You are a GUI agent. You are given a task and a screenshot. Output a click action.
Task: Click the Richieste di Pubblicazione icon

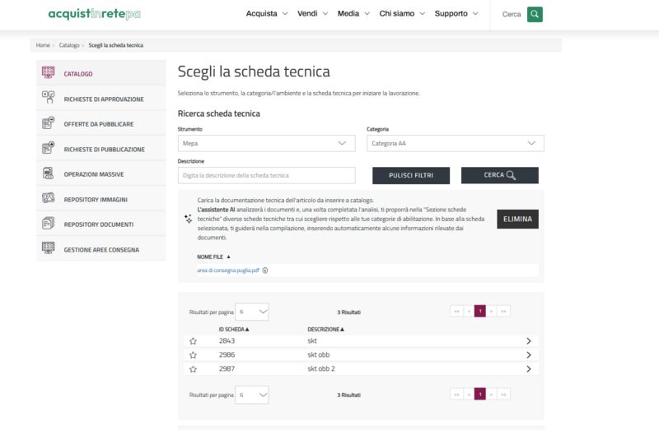coord(49,148)
